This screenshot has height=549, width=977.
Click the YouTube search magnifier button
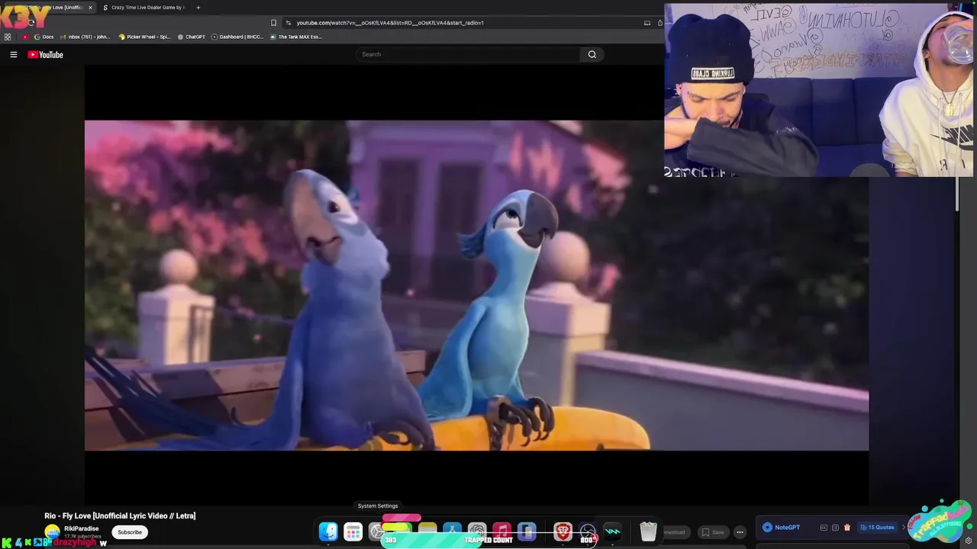click(592, 54)
